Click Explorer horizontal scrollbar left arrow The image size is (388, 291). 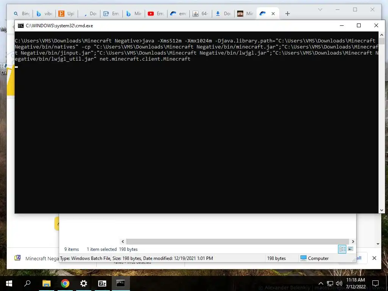pyautogui.click(x=123, y=241)
